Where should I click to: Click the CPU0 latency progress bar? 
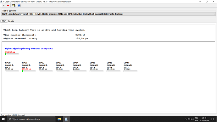coord(12,71)
